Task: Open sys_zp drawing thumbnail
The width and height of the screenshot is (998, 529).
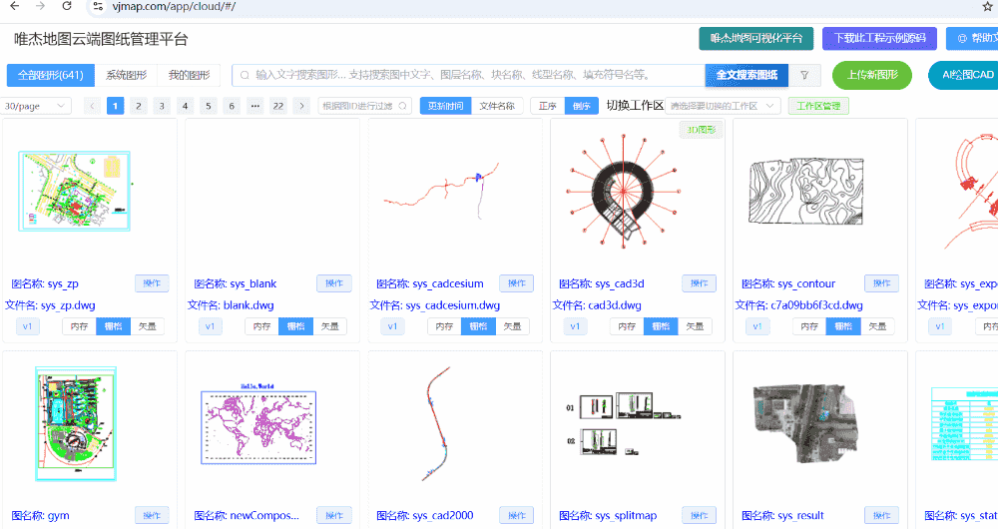Action: 75,191
